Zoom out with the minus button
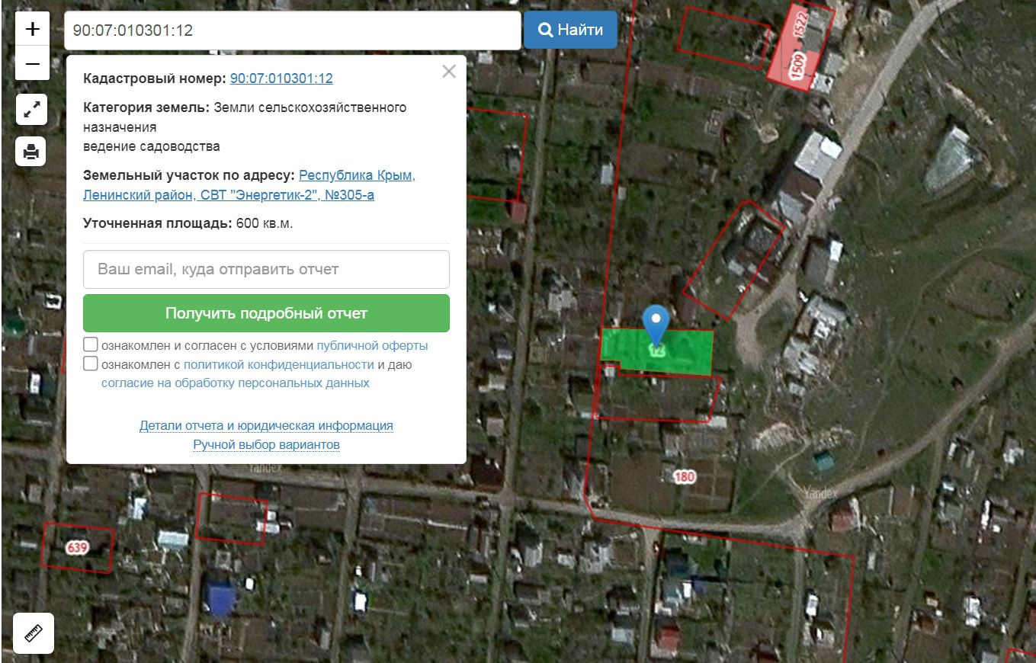This screenshot has width=1036, height=663. [32, 63]
